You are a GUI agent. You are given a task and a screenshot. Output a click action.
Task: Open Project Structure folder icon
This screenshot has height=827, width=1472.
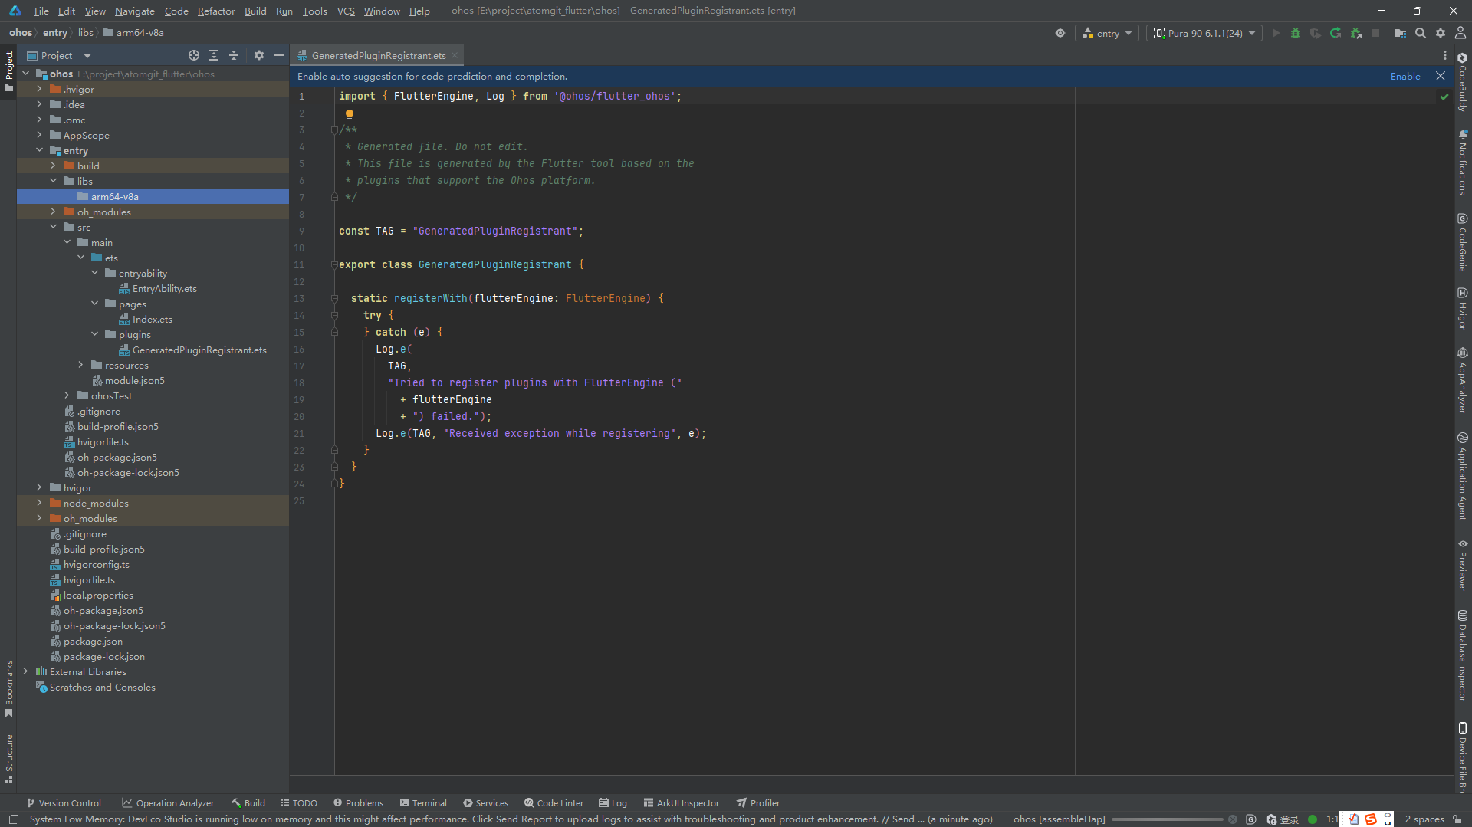click(x=1400, y=33)
